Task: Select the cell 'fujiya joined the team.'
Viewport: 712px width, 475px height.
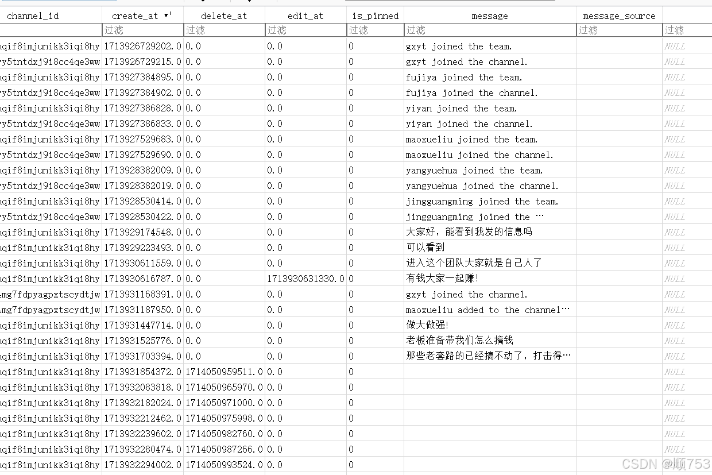Action: tap(490, 77)
